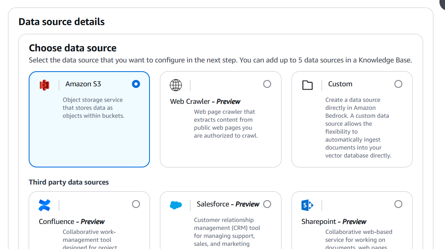Image resolution: width=445 pixels, height=249 pixels.
Task: Click the 'Choose data source' heading
Action: tap(73, 48)
